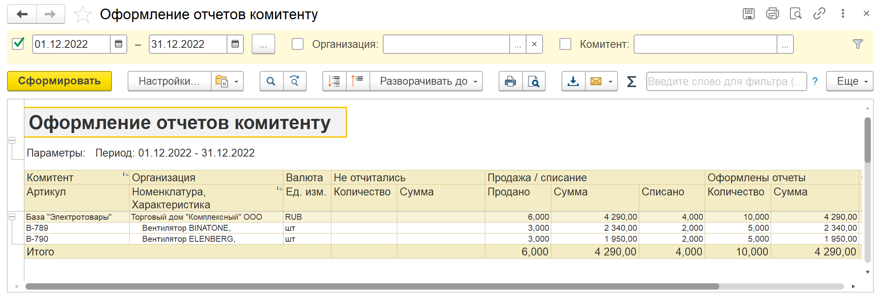Open calendar picker for start date 01.12.2022
The height and width of the screenshot is (299, 883).
click(119, 44)
